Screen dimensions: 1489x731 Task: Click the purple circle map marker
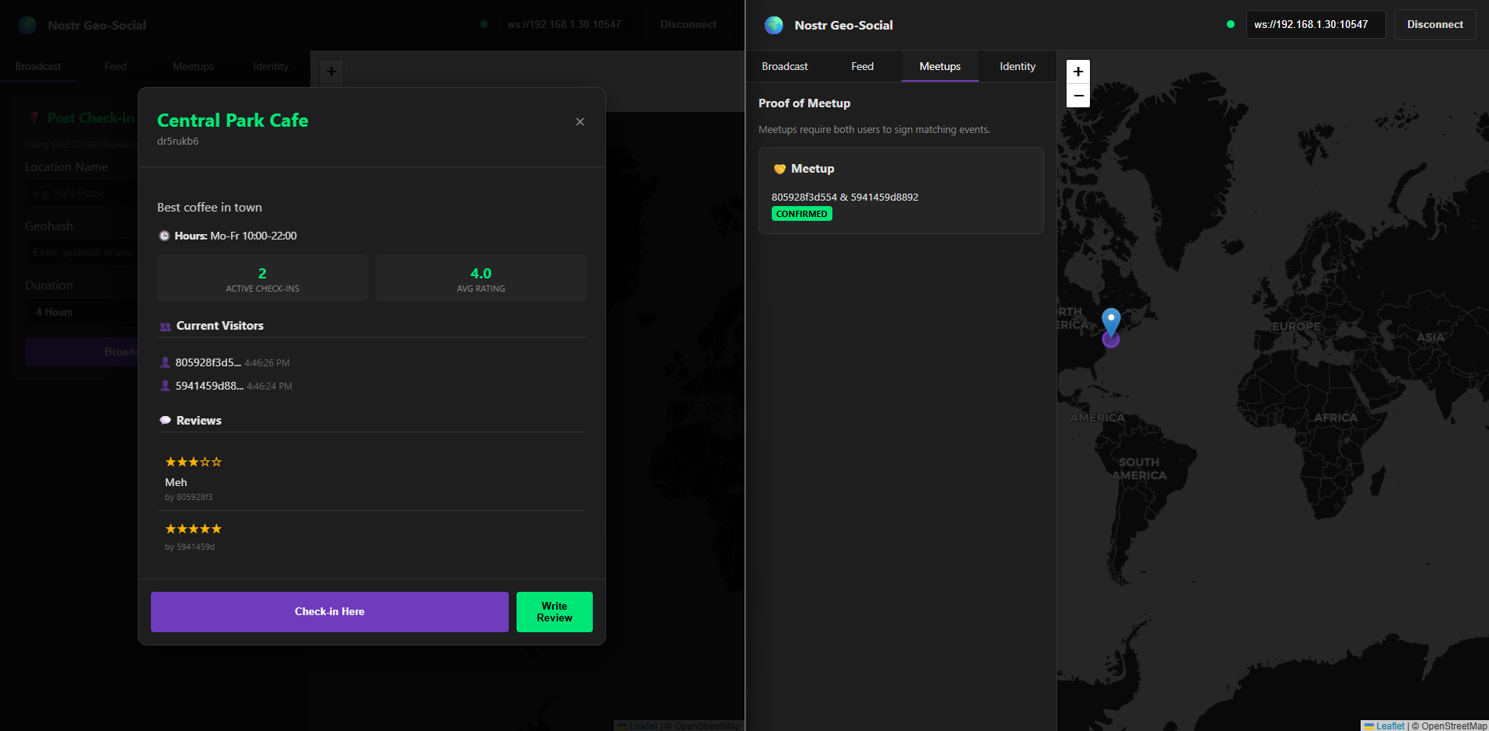pyautogui.click(x=1111, y=341)
